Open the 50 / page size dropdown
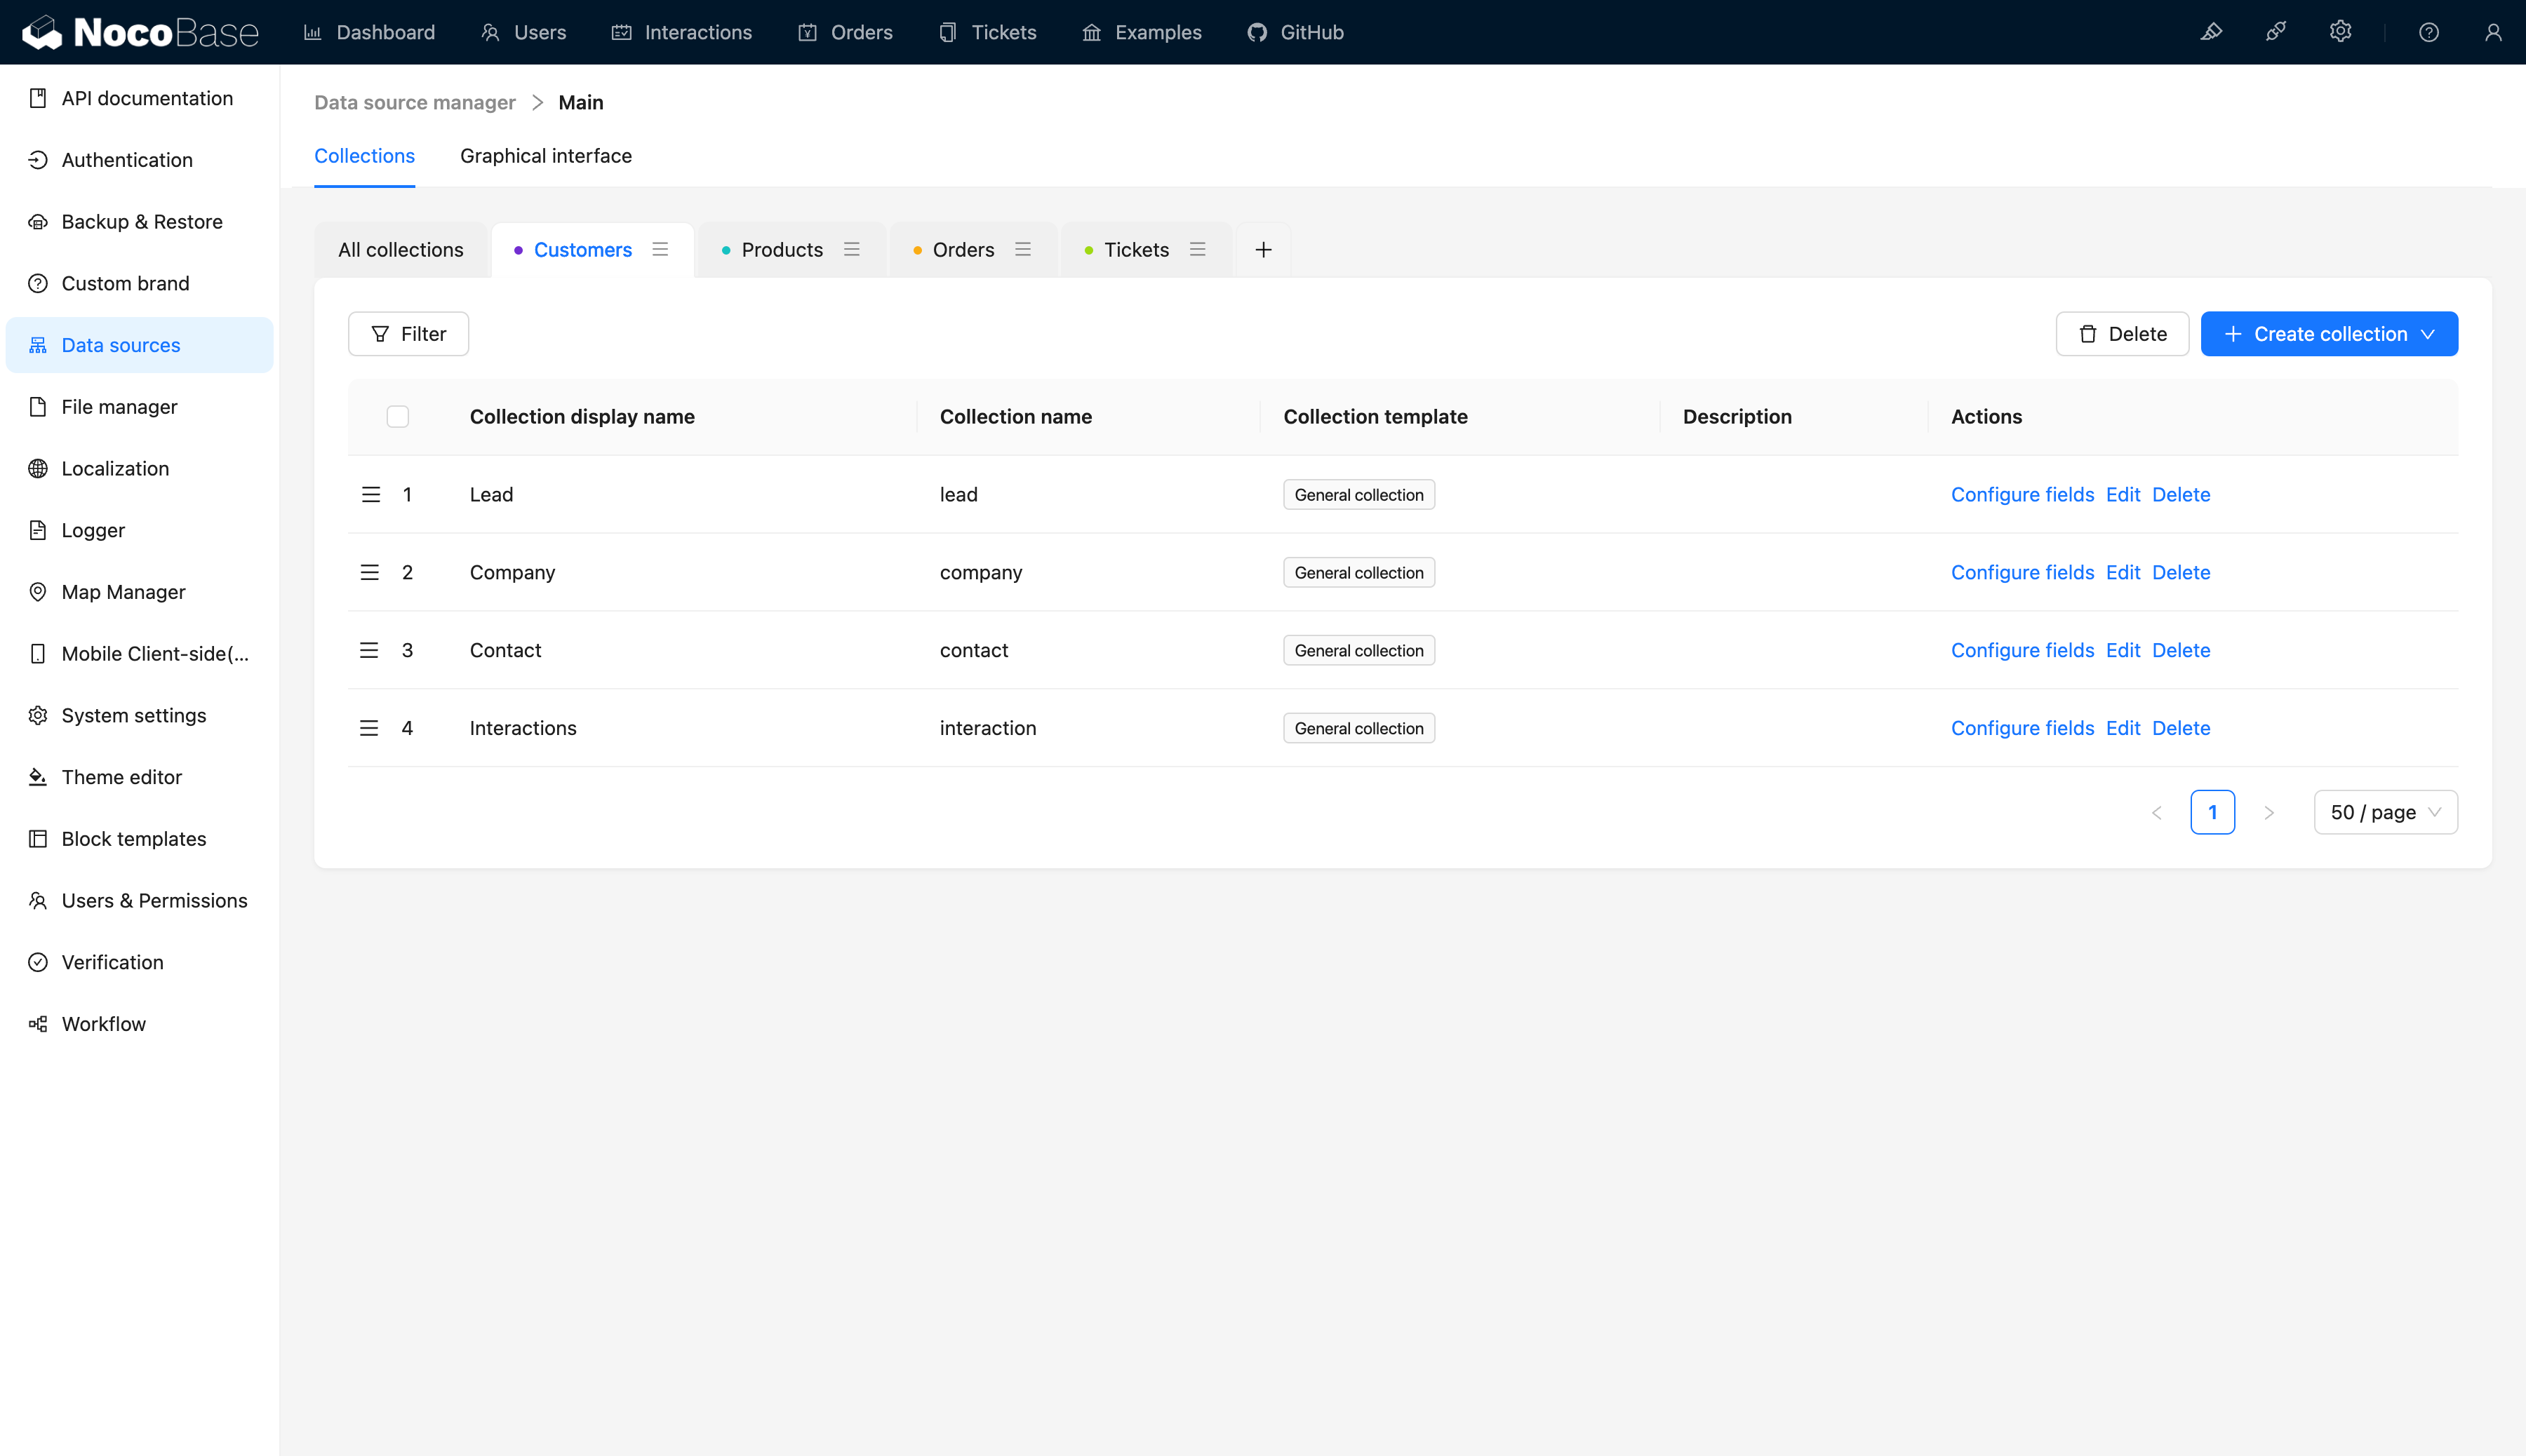Viewport: 2526px width, 1456px height. pyautogui.click(x=2385, y=812)
